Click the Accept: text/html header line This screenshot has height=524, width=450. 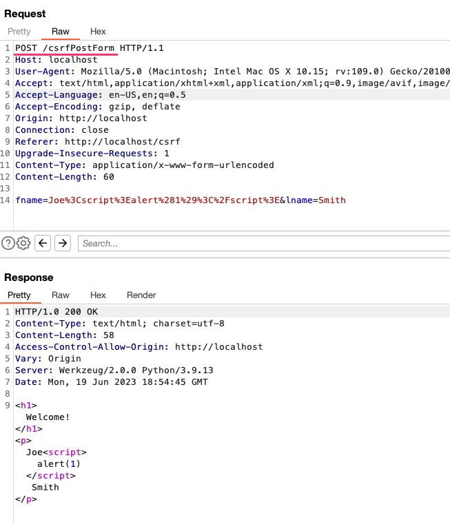(232, 83)
